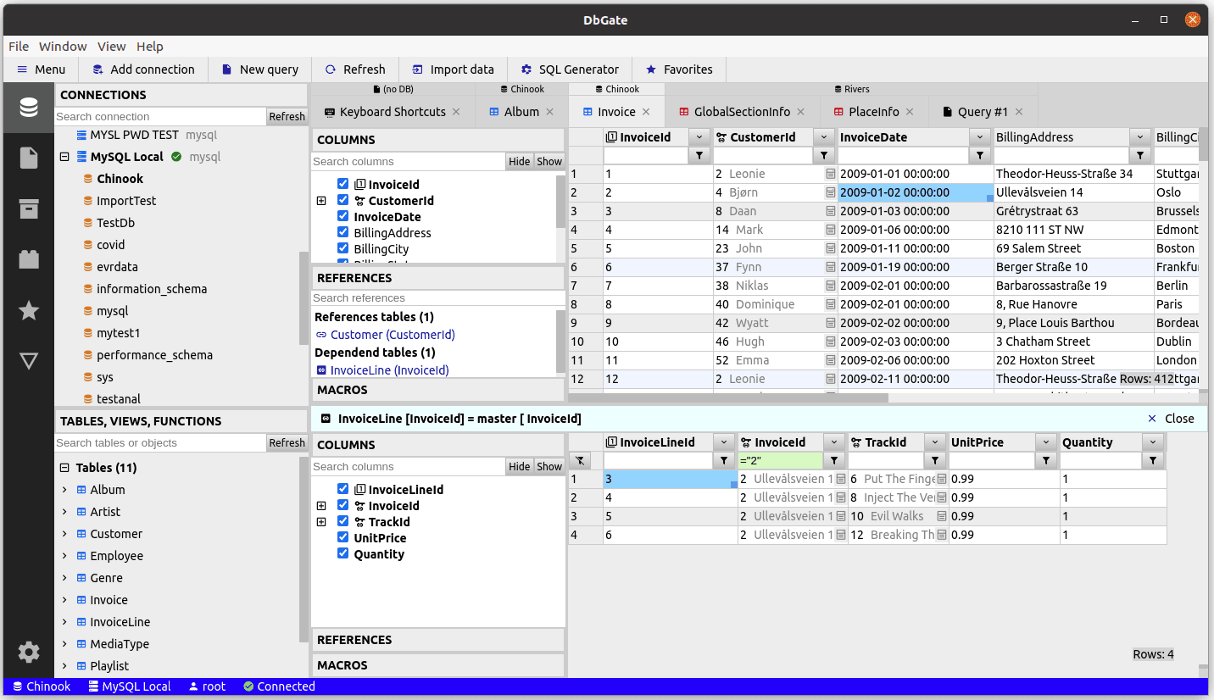Click the Favorites star icon in the sidebar
The width and height of the screenshot is (1214, 700).
click(x=28, y=310)
